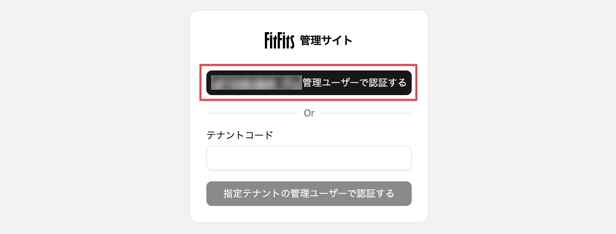
Task: Click the テナントコード label
Action: [x=240, y=135]
